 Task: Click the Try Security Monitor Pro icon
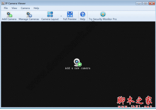click(x=103, y=14)
